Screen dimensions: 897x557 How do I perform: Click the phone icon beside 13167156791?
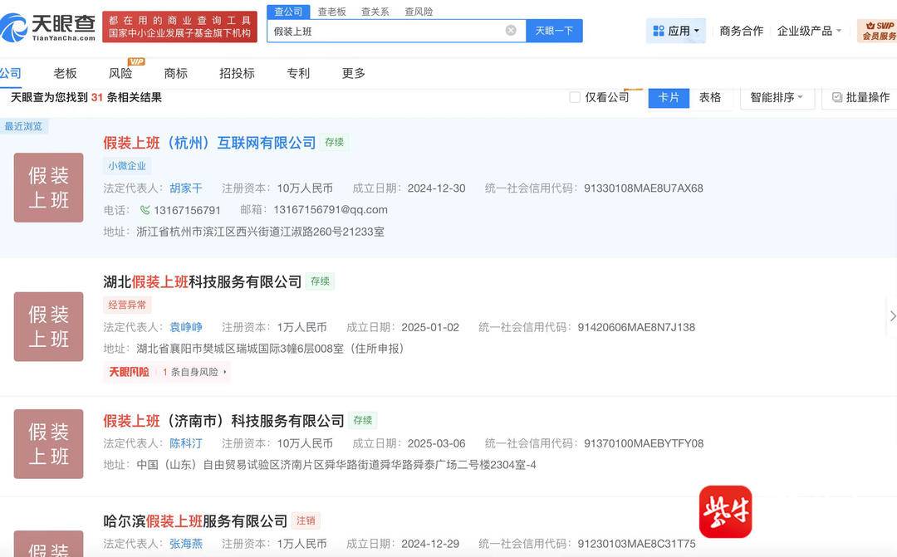point(145,210)
